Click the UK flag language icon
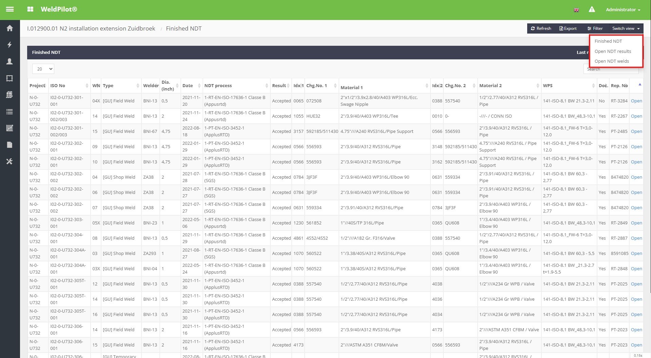Screen dimensions: 651x358 [576, 10]
